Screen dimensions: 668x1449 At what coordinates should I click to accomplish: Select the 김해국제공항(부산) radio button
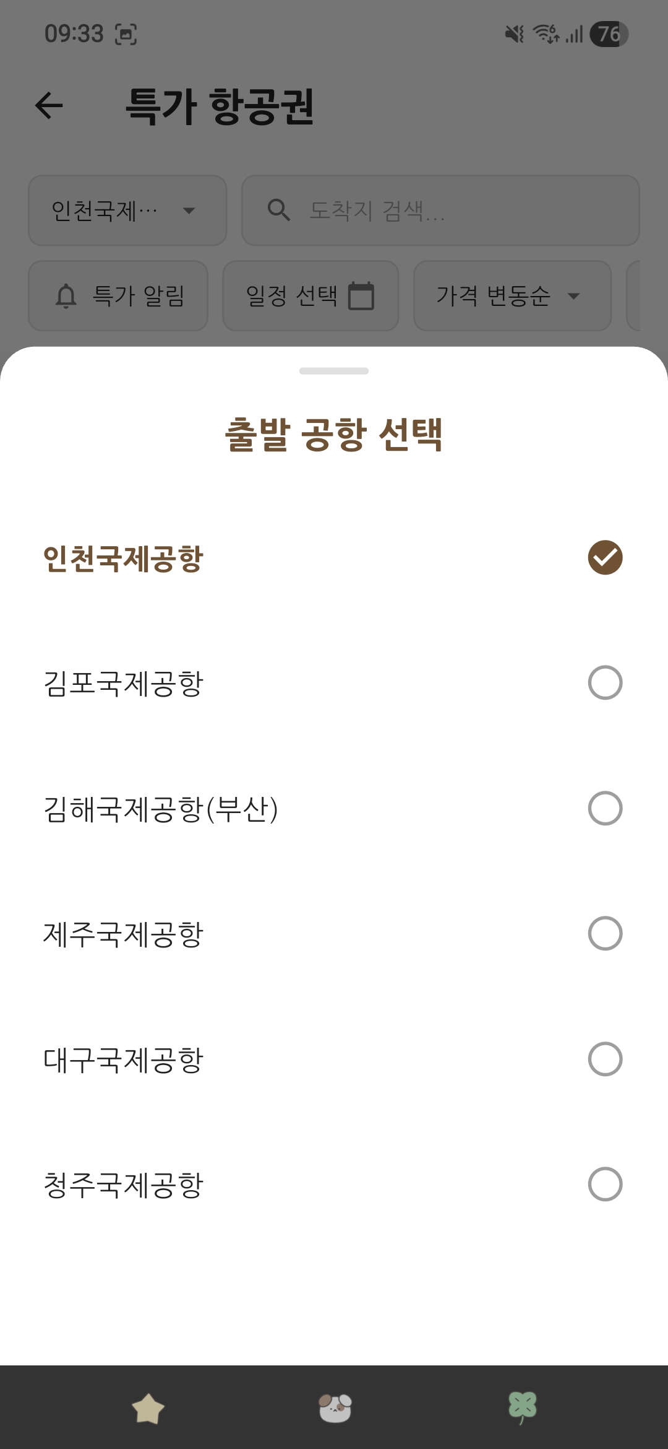[x=605, y=808]
